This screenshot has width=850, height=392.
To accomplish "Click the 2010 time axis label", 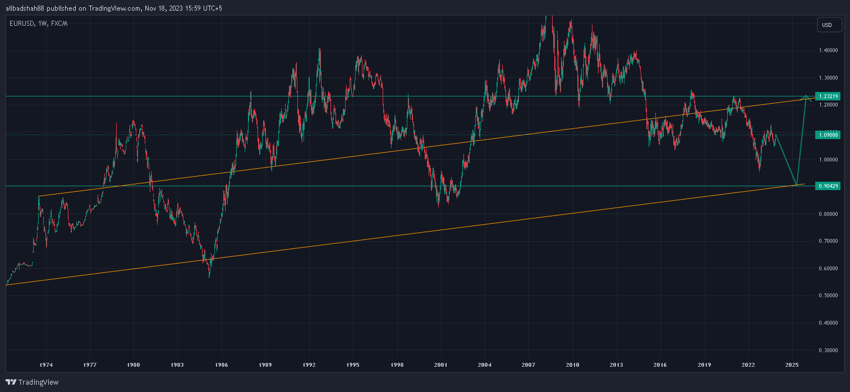I will pos(572,365).
